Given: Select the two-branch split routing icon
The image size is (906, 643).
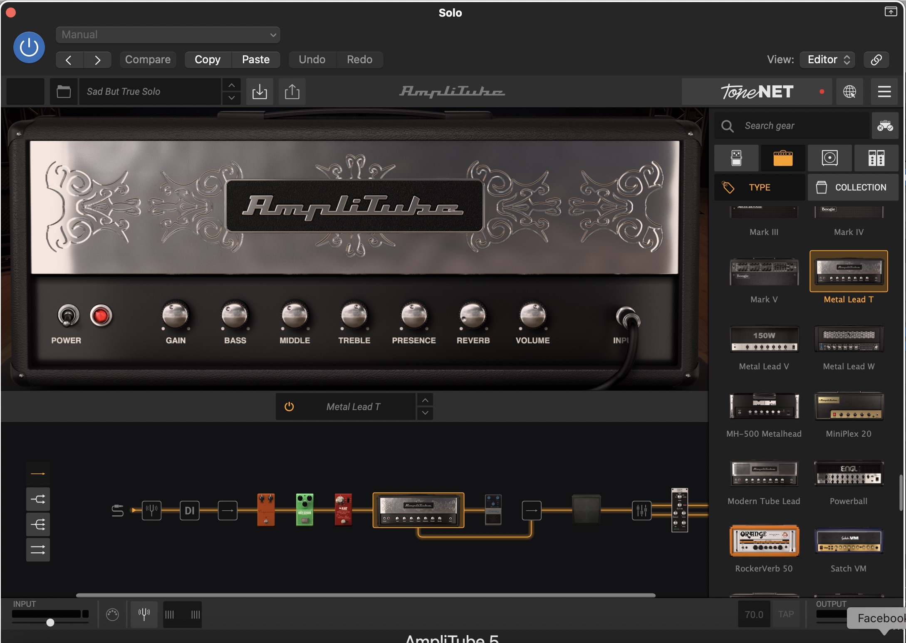Looking at the screenshot, I should [38, 499].
